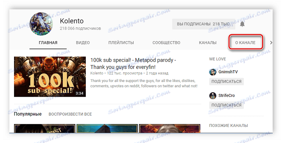Open second popular video thumbnail in row
282x143 pixels.
(107, 129)
